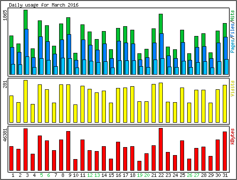Viewport: 237px width, 180px height.
Task: Click day label 29 on the x-axis
Action: coord(211,175)
